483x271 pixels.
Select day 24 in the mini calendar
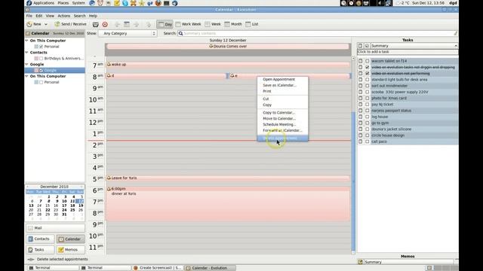64,210
